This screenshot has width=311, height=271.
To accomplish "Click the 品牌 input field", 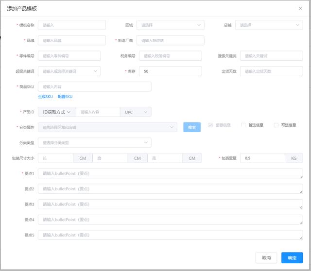I will coord(71,40).
